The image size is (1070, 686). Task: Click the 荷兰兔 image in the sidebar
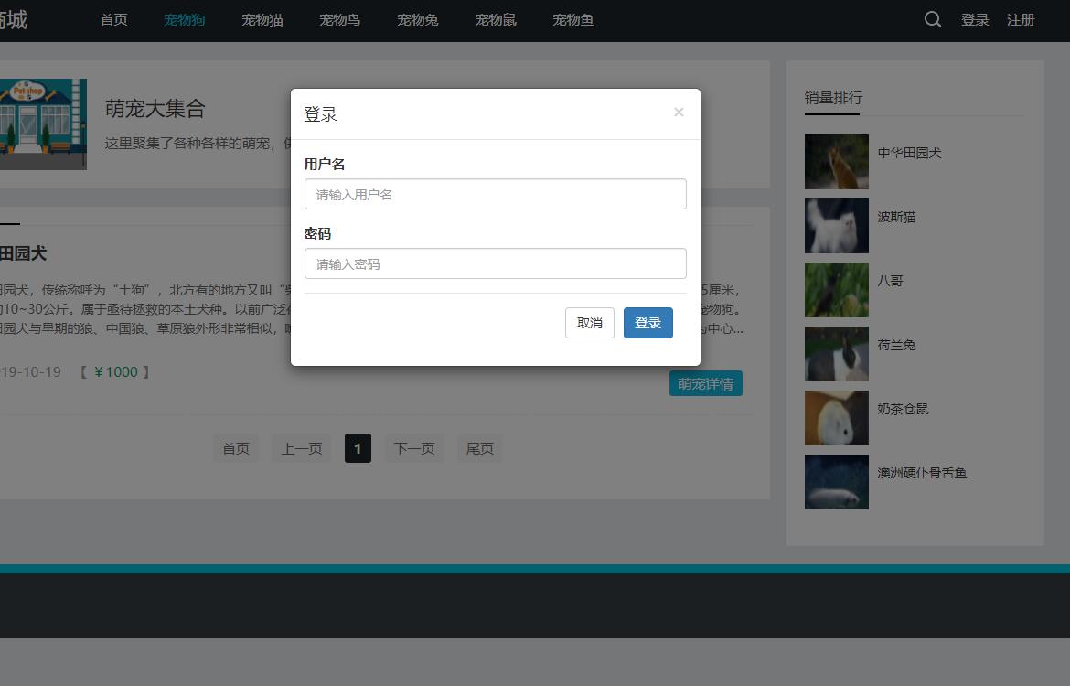click(x=836, y=354)
